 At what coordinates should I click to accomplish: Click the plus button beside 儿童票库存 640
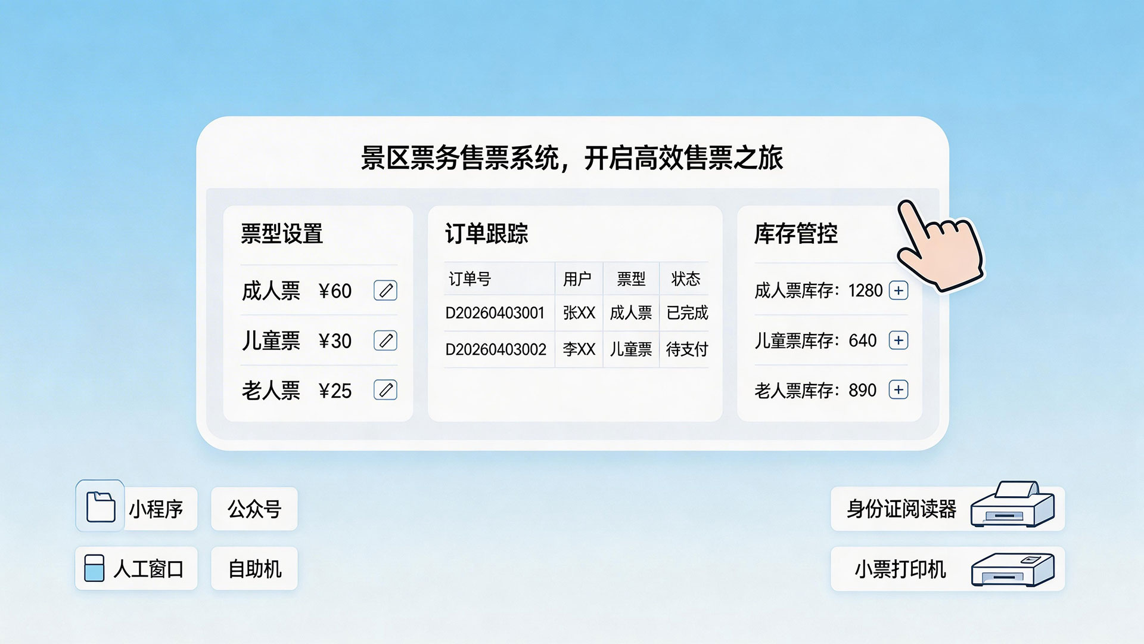point(899,341)
